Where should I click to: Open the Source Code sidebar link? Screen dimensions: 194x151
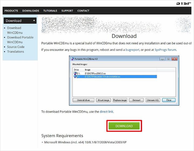pos(16,47)
